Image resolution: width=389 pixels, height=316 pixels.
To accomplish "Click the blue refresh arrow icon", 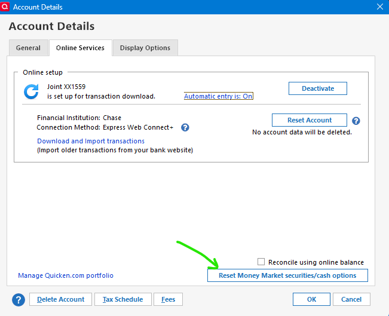I will tap(31, 91).
